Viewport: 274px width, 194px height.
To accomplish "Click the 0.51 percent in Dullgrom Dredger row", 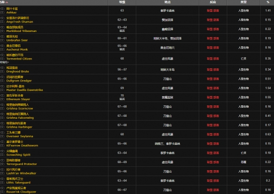I will 268,79.
